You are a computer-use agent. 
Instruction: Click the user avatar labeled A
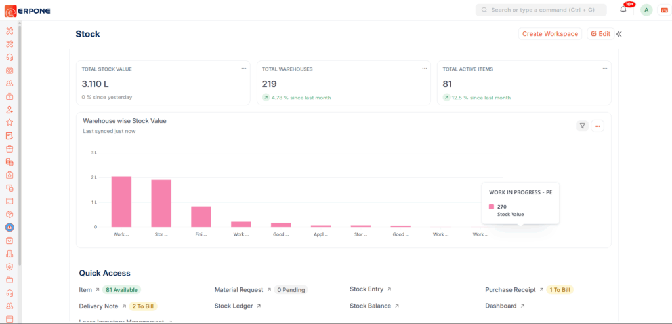646,10
